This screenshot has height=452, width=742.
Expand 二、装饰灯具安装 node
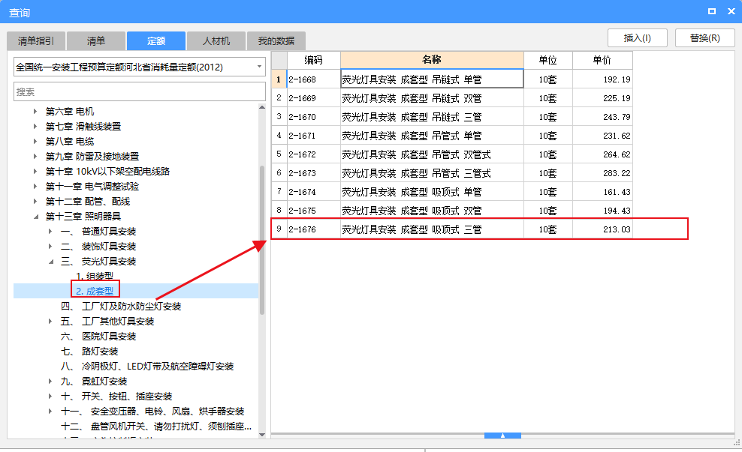[50, 247]
